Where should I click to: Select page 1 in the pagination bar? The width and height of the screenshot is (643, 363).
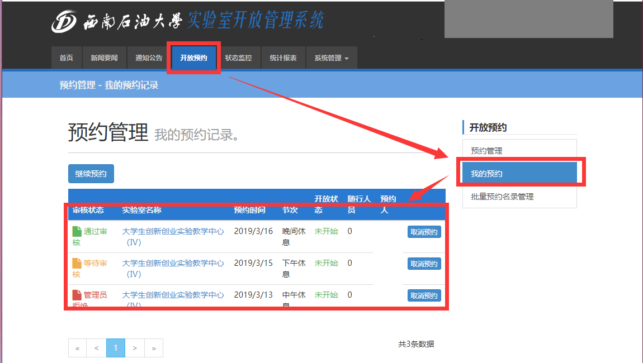pos(115,347)
